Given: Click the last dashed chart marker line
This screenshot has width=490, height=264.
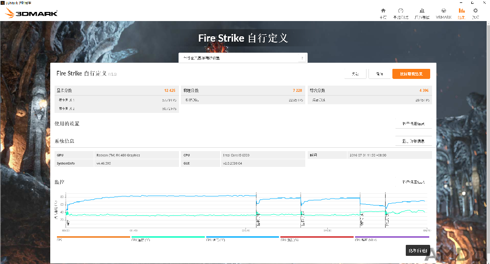Looking at the screenshot, I should pos(385,209).
